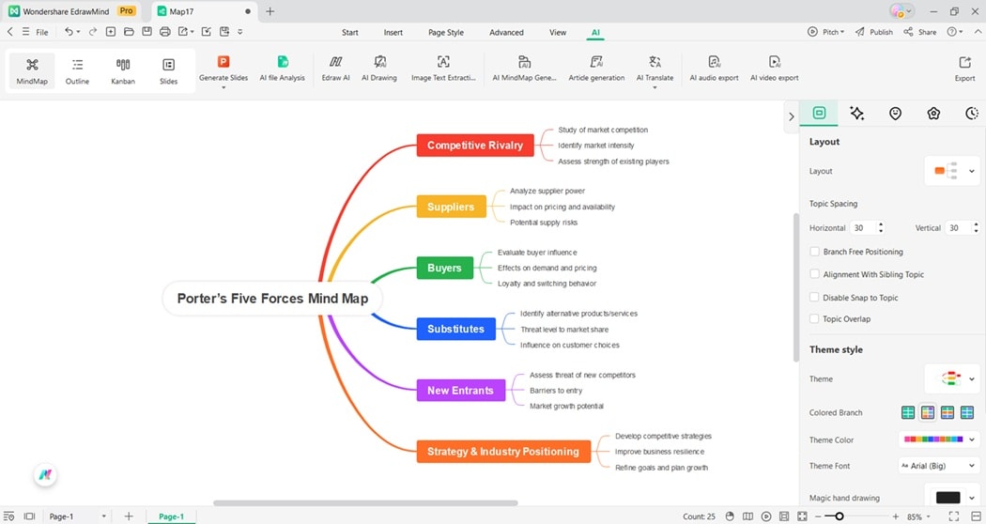Toggle fullscreen mode in status bar
Screen dimensions: 986x524
tap(954, 516)
